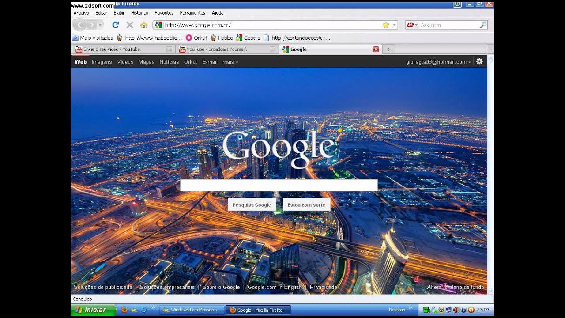Screen dimensions: 565x318
Task: Open Vídeos in Google top bar
Action: [x=125, y=62]
